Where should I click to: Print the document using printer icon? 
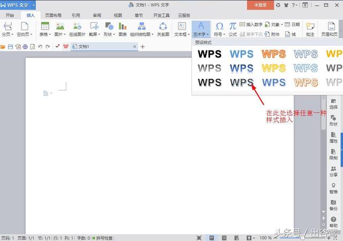25,47
